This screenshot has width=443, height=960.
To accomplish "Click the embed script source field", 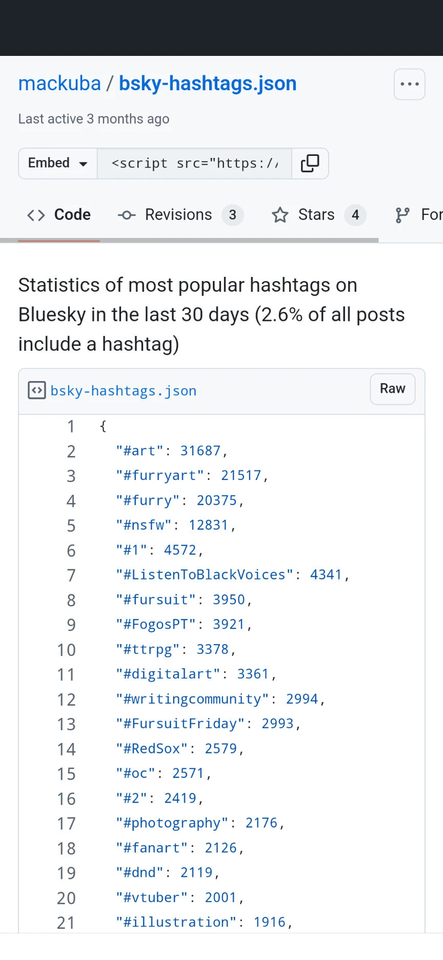I will click(194, 163).
